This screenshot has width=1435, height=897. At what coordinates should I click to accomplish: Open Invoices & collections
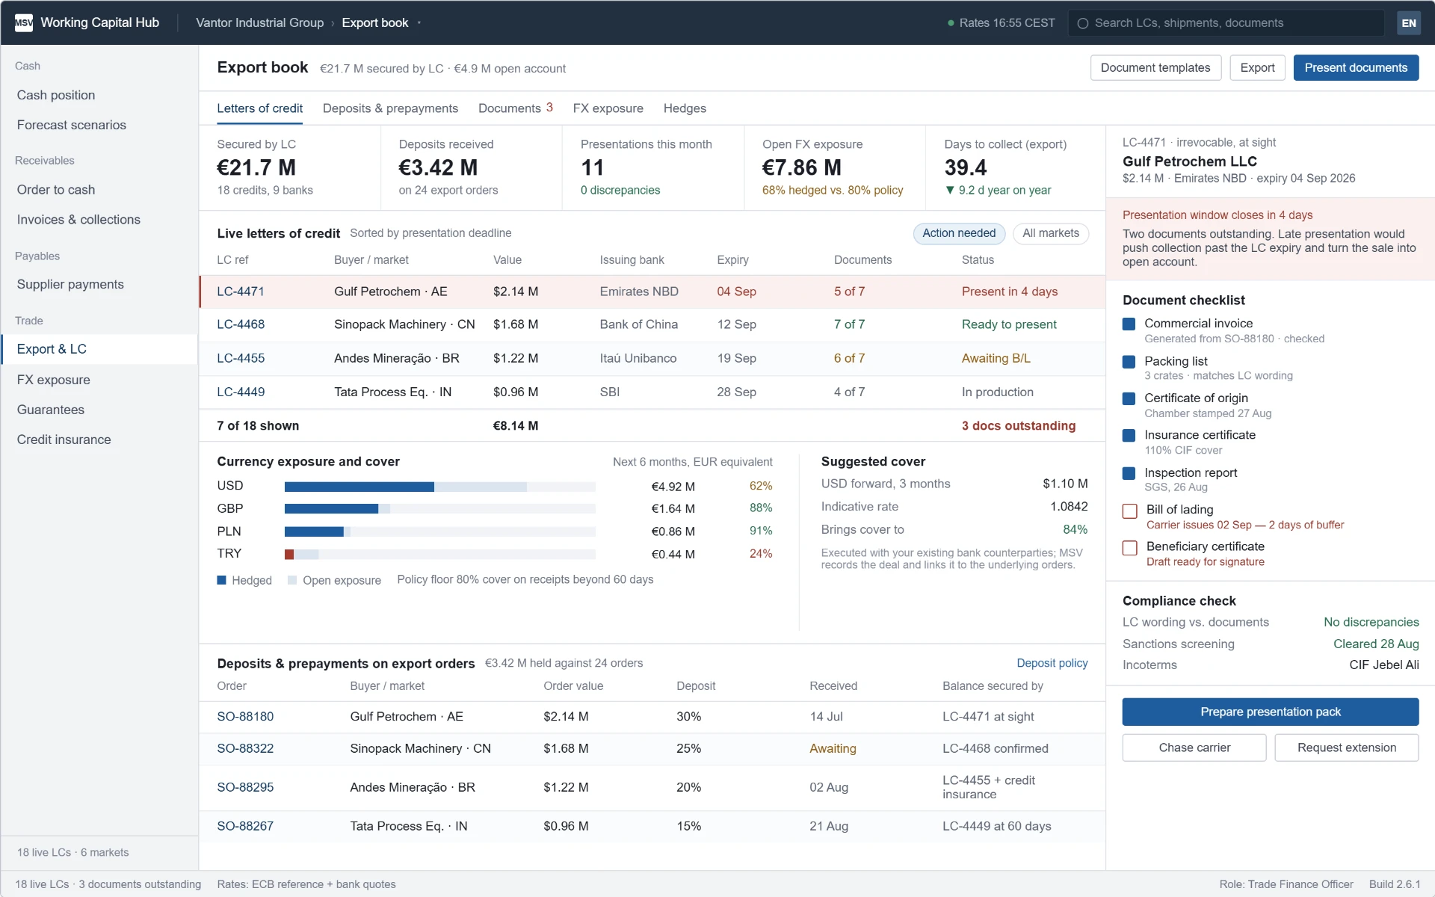[x=99, y=220]
